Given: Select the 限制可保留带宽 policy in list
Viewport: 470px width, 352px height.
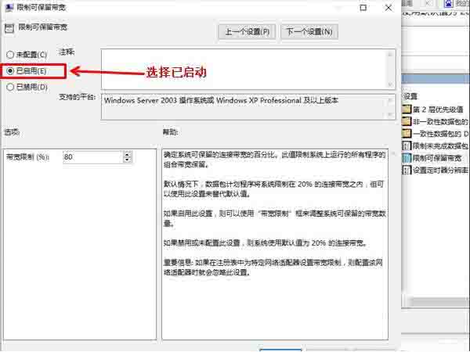Looking at the screenshot, I should (x=440, y=158).
